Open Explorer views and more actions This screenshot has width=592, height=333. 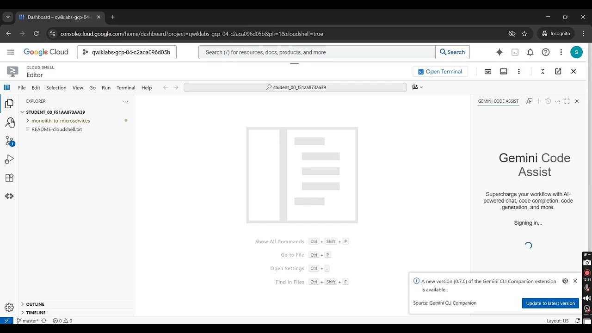click(125, 101)
